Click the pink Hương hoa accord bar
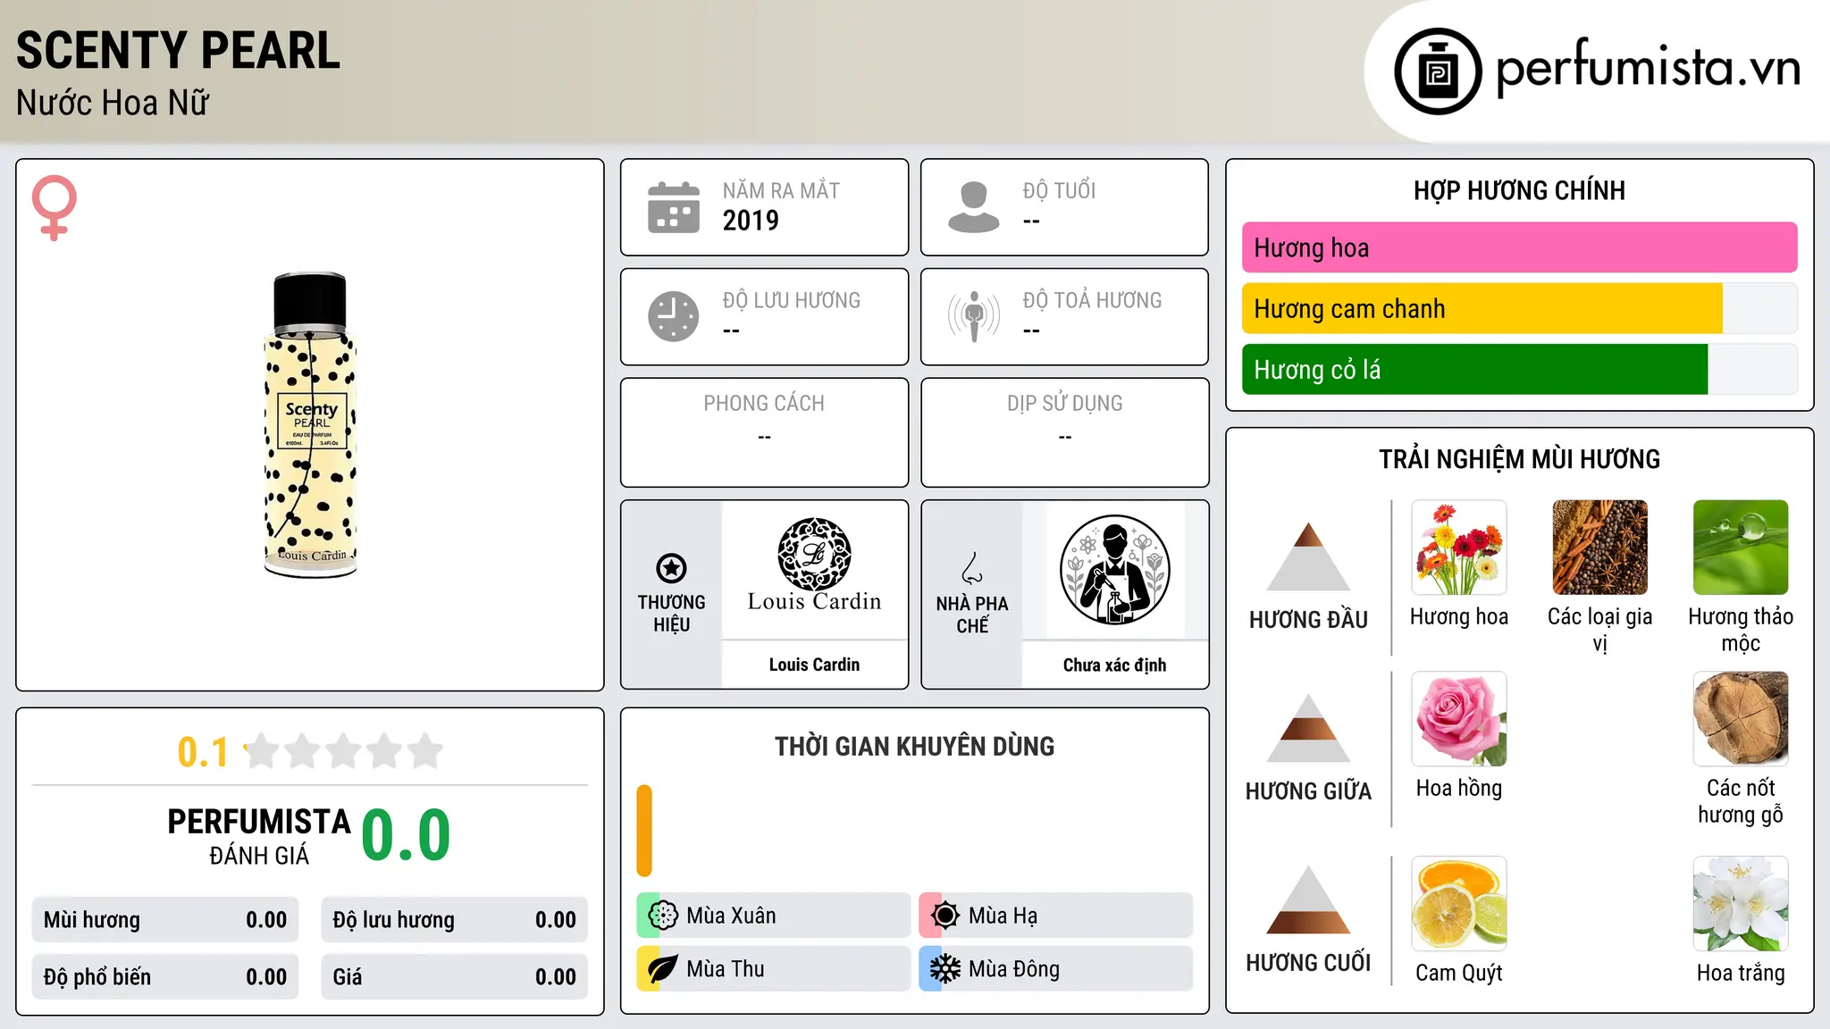 1519,247
